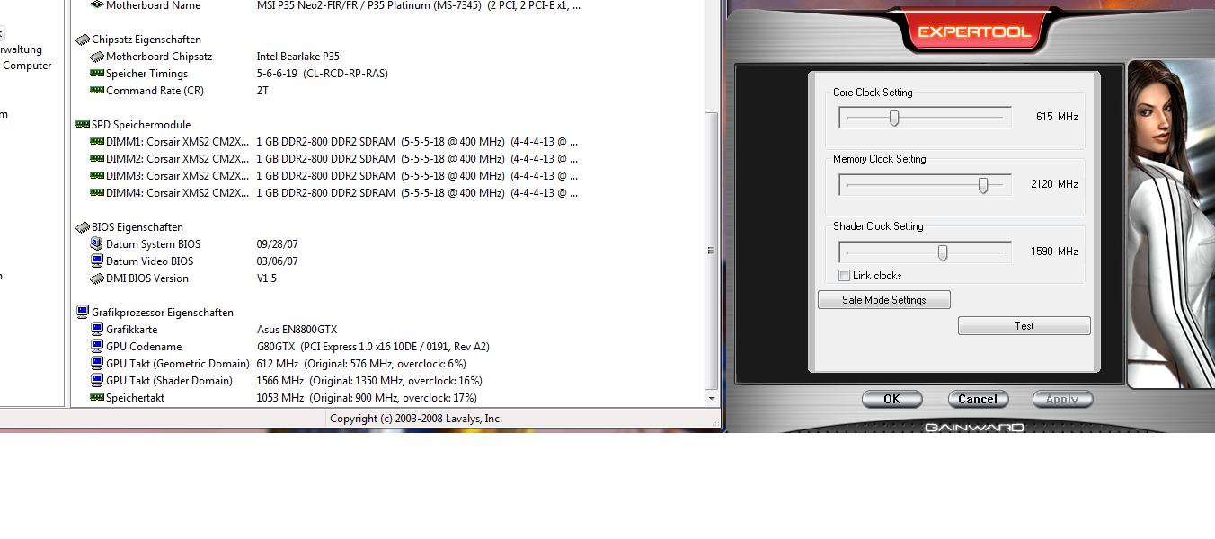
Task: Click the Grafikkarte row monitor icon
Action: pos(97,330)
